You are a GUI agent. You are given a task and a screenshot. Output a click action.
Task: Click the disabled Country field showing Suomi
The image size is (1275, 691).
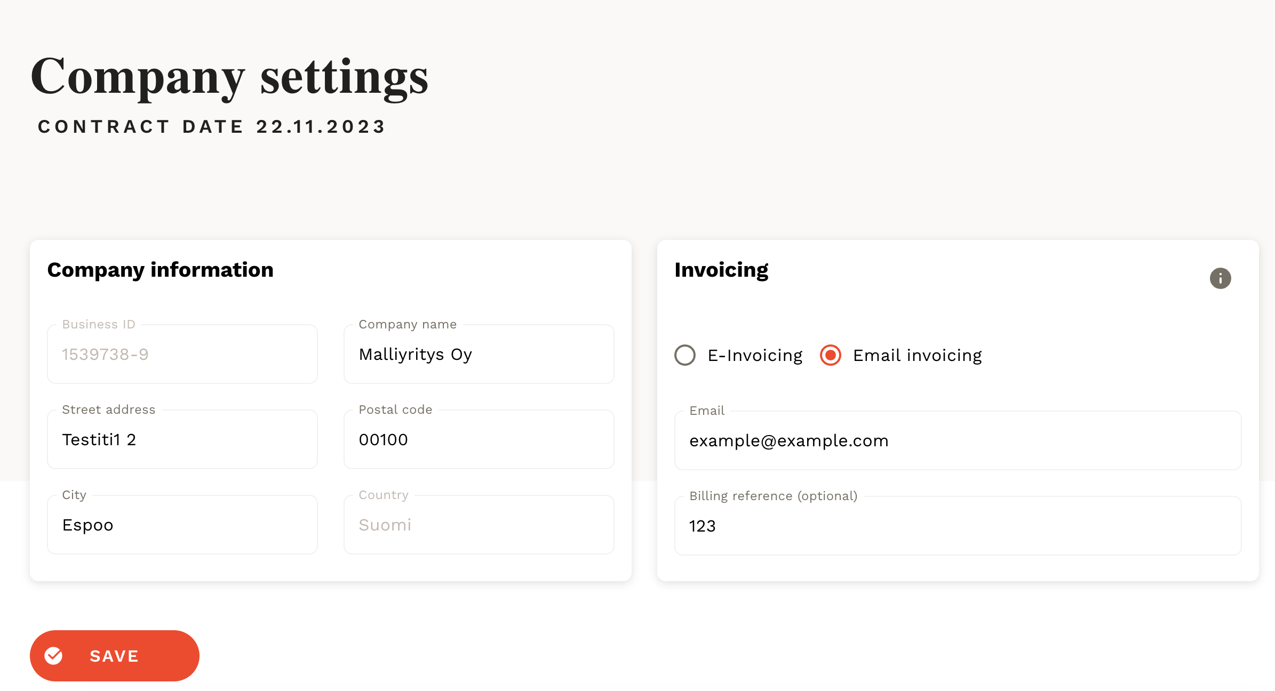(479, 525)
